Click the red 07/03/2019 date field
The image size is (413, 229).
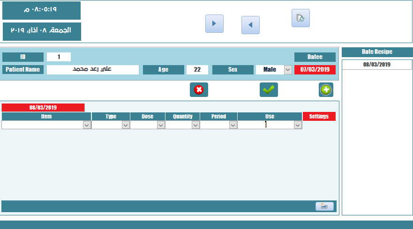[315, 70]
